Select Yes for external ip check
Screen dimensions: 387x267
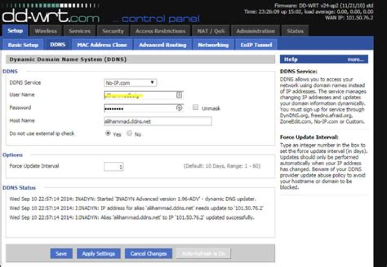[108, 133]
